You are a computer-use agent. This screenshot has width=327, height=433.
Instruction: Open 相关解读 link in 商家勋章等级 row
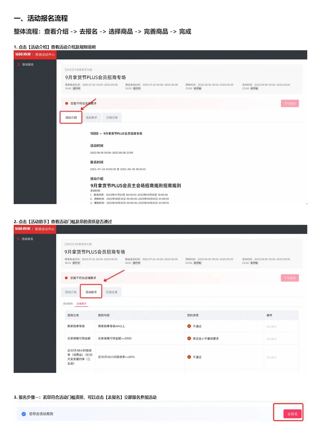(x=272, y=327)
